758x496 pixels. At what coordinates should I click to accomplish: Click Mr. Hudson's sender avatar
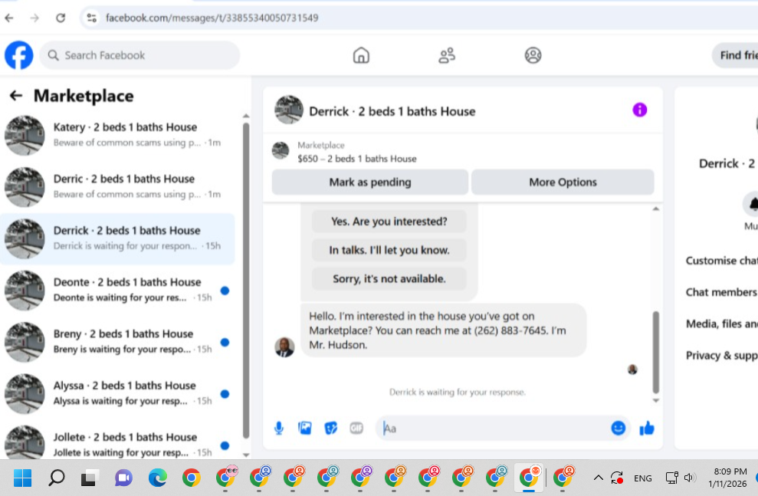[284, 347]
